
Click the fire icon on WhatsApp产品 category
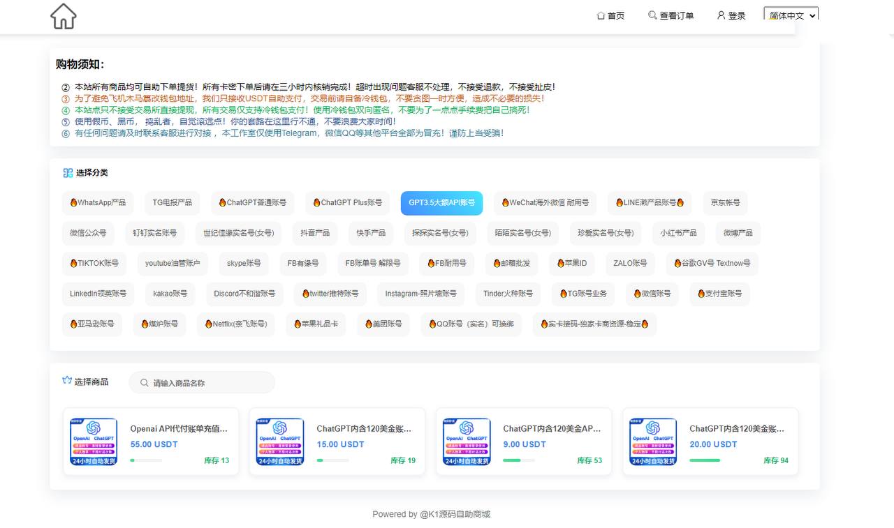click(x=73, y=203)
